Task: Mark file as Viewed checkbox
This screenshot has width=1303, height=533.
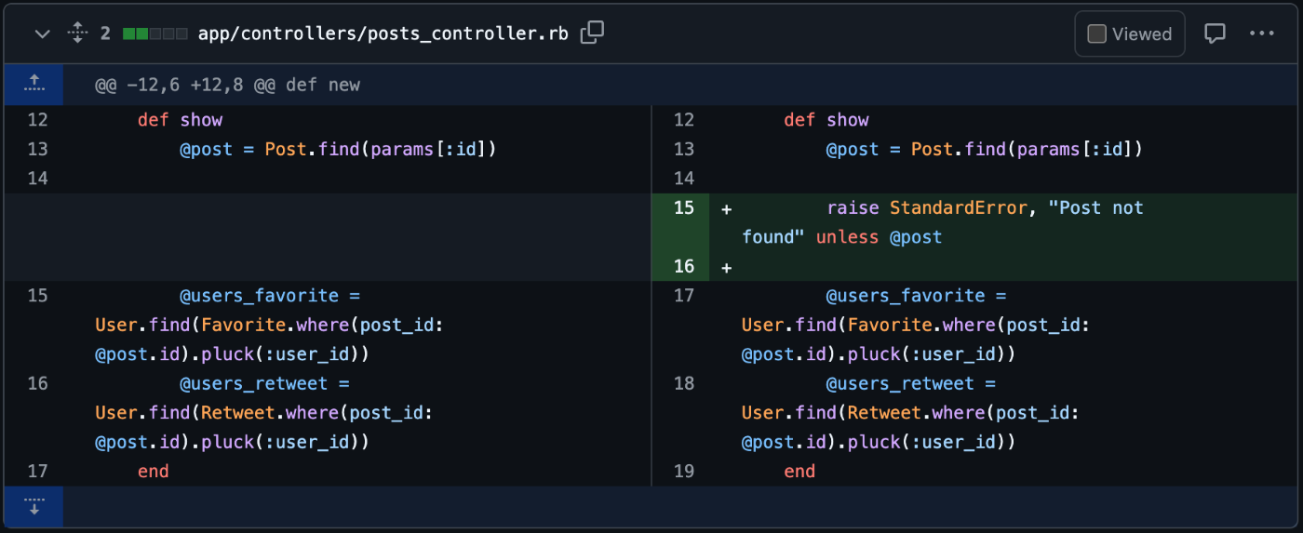Action: tap(1097, 34)
